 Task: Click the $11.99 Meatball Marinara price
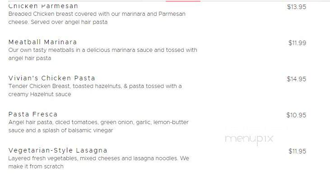coord(297,43)
